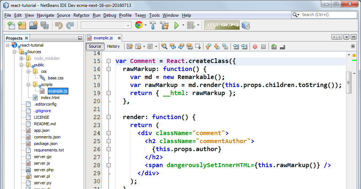Toggle Rectangular Selection icon
Screen dimensions: 361x189
[x=198, y=47]
